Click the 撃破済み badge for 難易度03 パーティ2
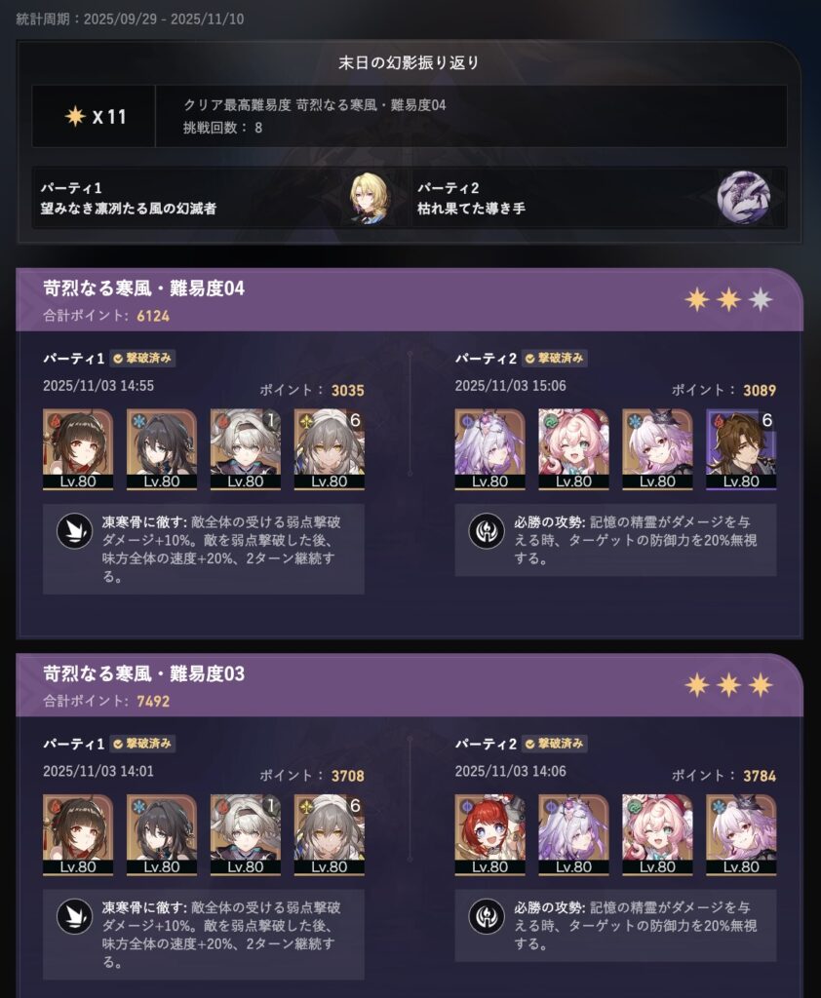 coord(555,744)
